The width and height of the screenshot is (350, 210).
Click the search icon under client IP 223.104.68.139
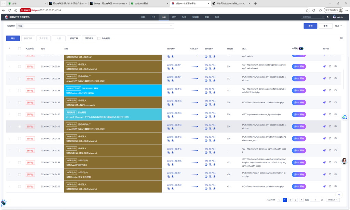[169, 189]
